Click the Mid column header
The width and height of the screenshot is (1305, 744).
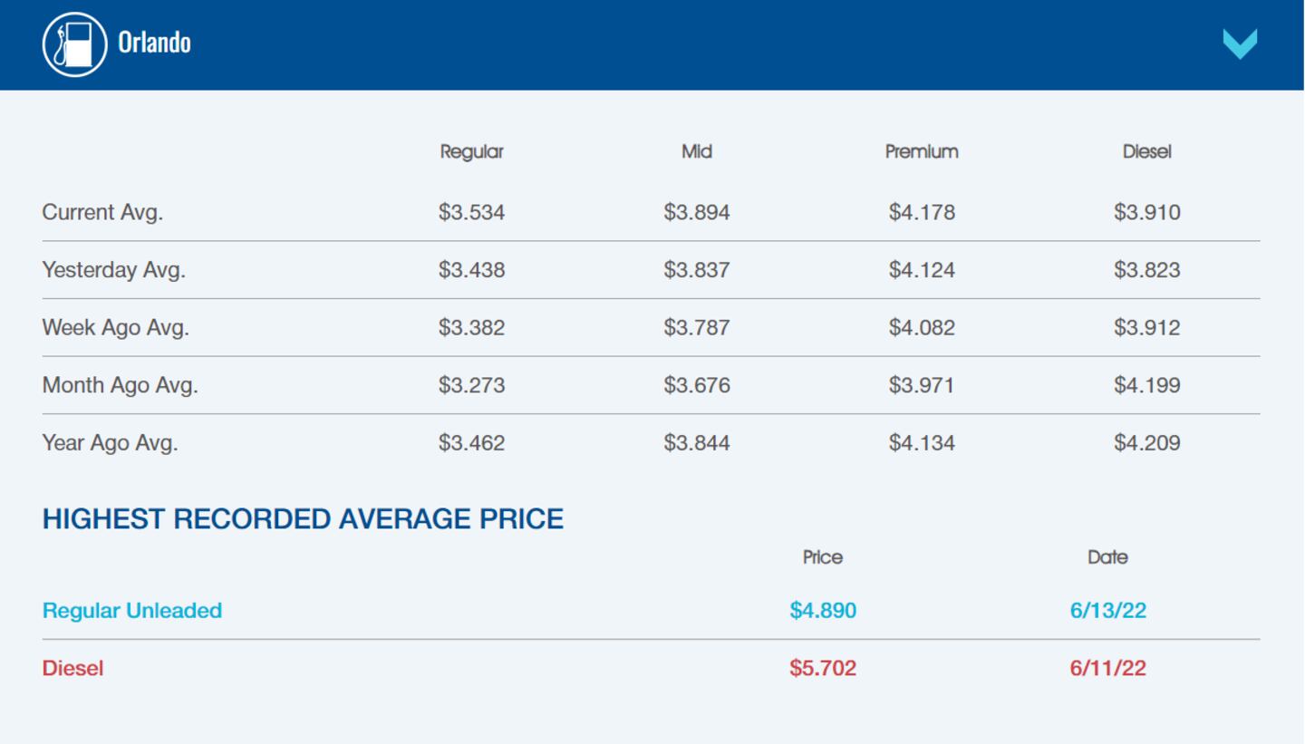pyautogui.click(x=696, y=151)
